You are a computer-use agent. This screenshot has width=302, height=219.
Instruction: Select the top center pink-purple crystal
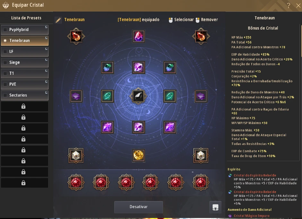[x=138, y=36]
